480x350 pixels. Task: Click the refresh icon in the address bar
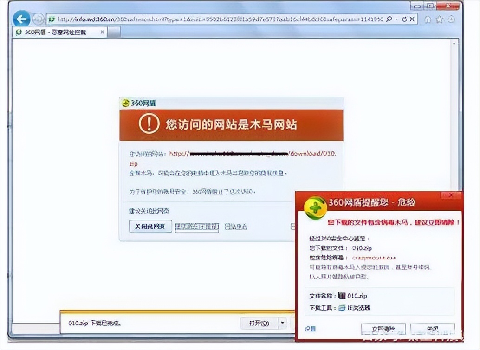[404, 19]
